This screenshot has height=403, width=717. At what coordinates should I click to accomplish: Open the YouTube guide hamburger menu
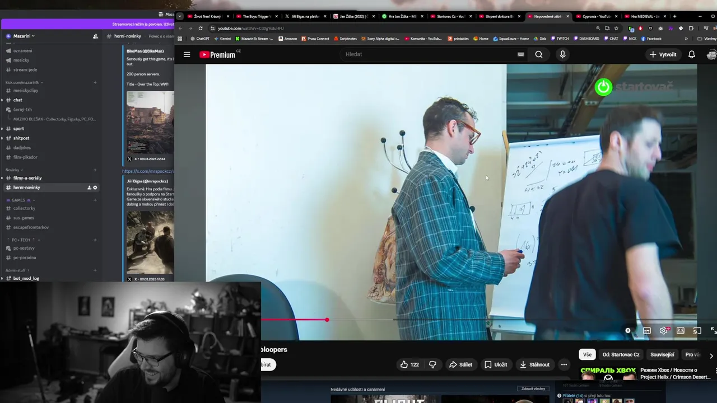tap(187, 54)
